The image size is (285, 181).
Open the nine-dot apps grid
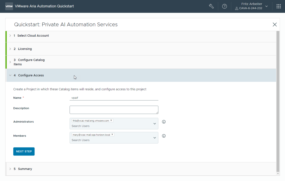coord(278,6)
